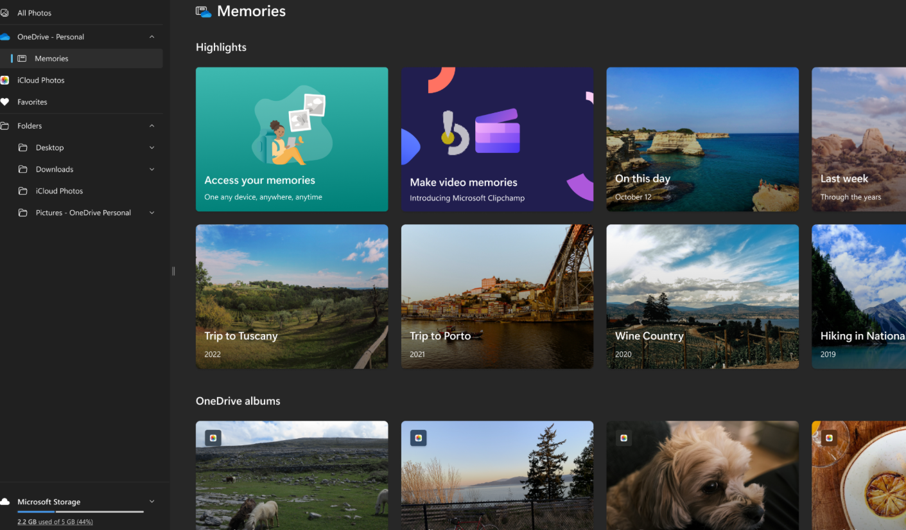The width and height of the screenshot is (906, 530).
Task: Click the Microsoft Storage usage bar
Action: (80, 512)
